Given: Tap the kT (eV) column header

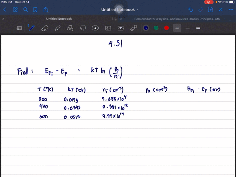Looking at the screenshot, I should 77,89.
